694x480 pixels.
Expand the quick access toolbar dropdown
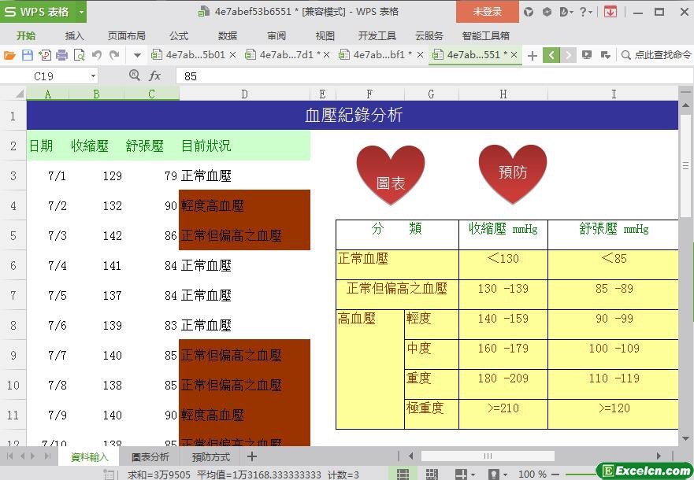[137, 55]
